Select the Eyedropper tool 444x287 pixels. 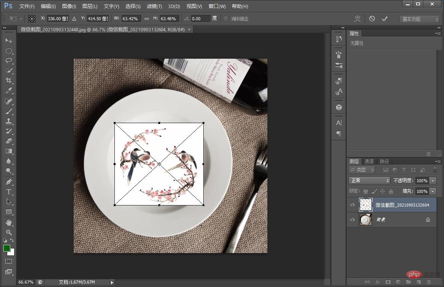pyautogui.click(x=8, y=91)
